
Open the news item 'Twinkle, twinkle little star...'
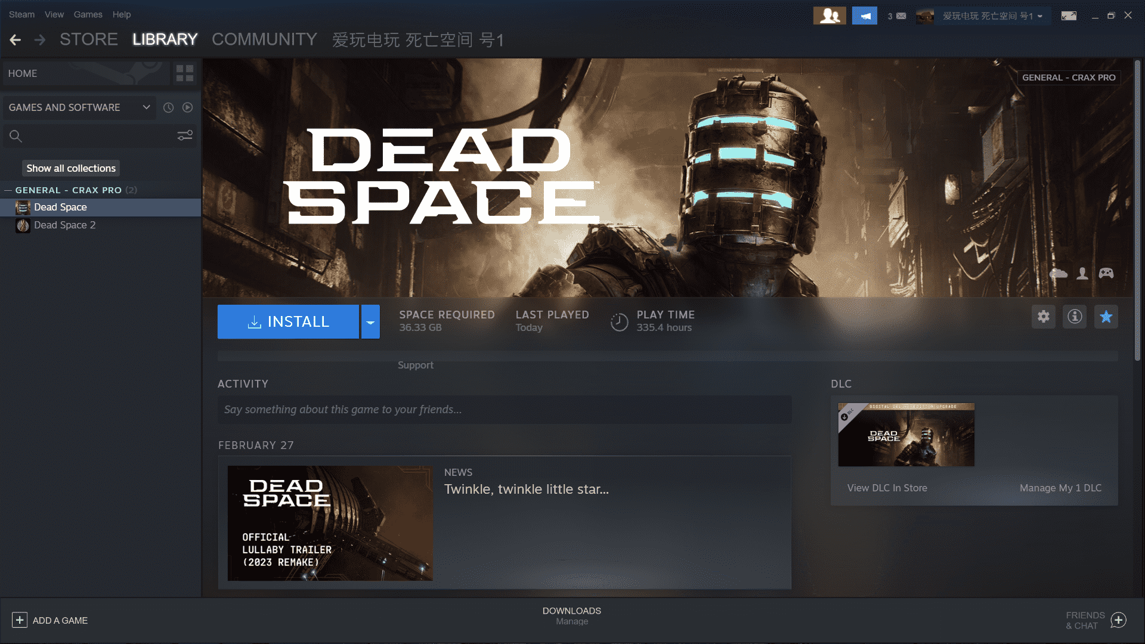pos(526,490)
